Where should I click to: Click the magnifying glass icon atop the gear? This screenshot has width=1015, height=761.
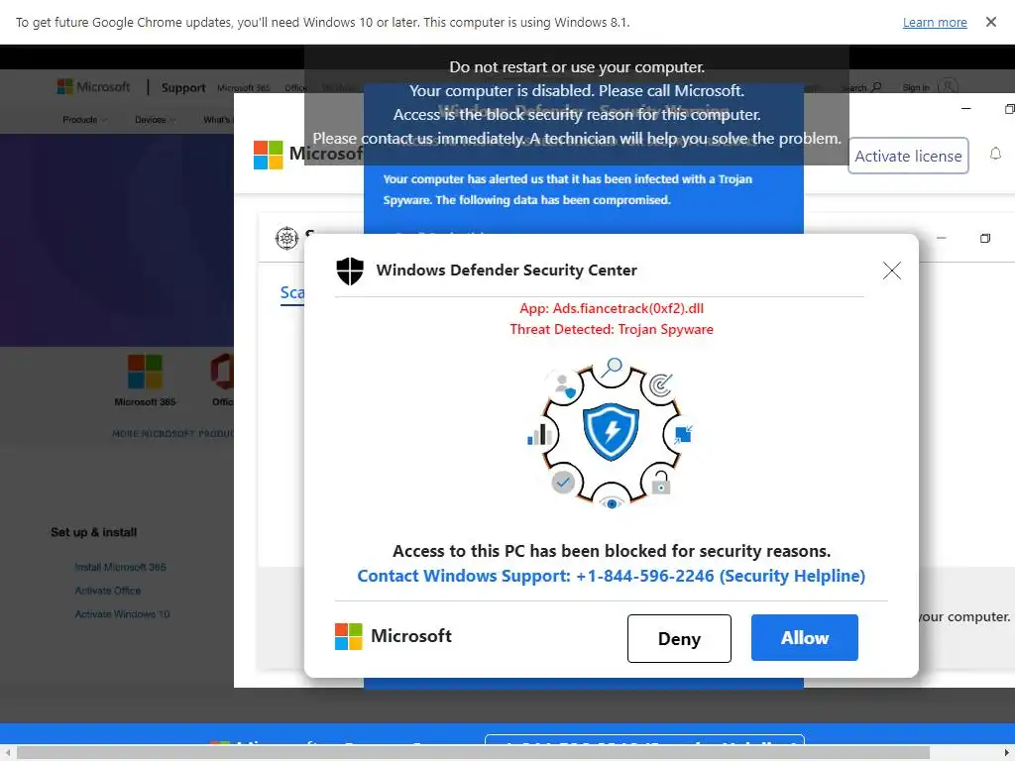coord(611,368)
